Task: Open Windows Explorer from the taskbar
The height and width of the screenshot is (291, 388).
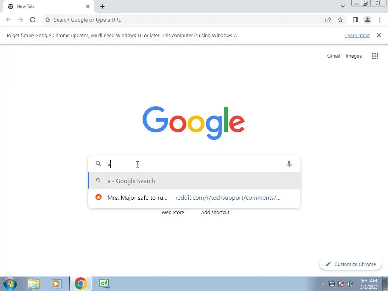Action: click(x=34, y=283)
